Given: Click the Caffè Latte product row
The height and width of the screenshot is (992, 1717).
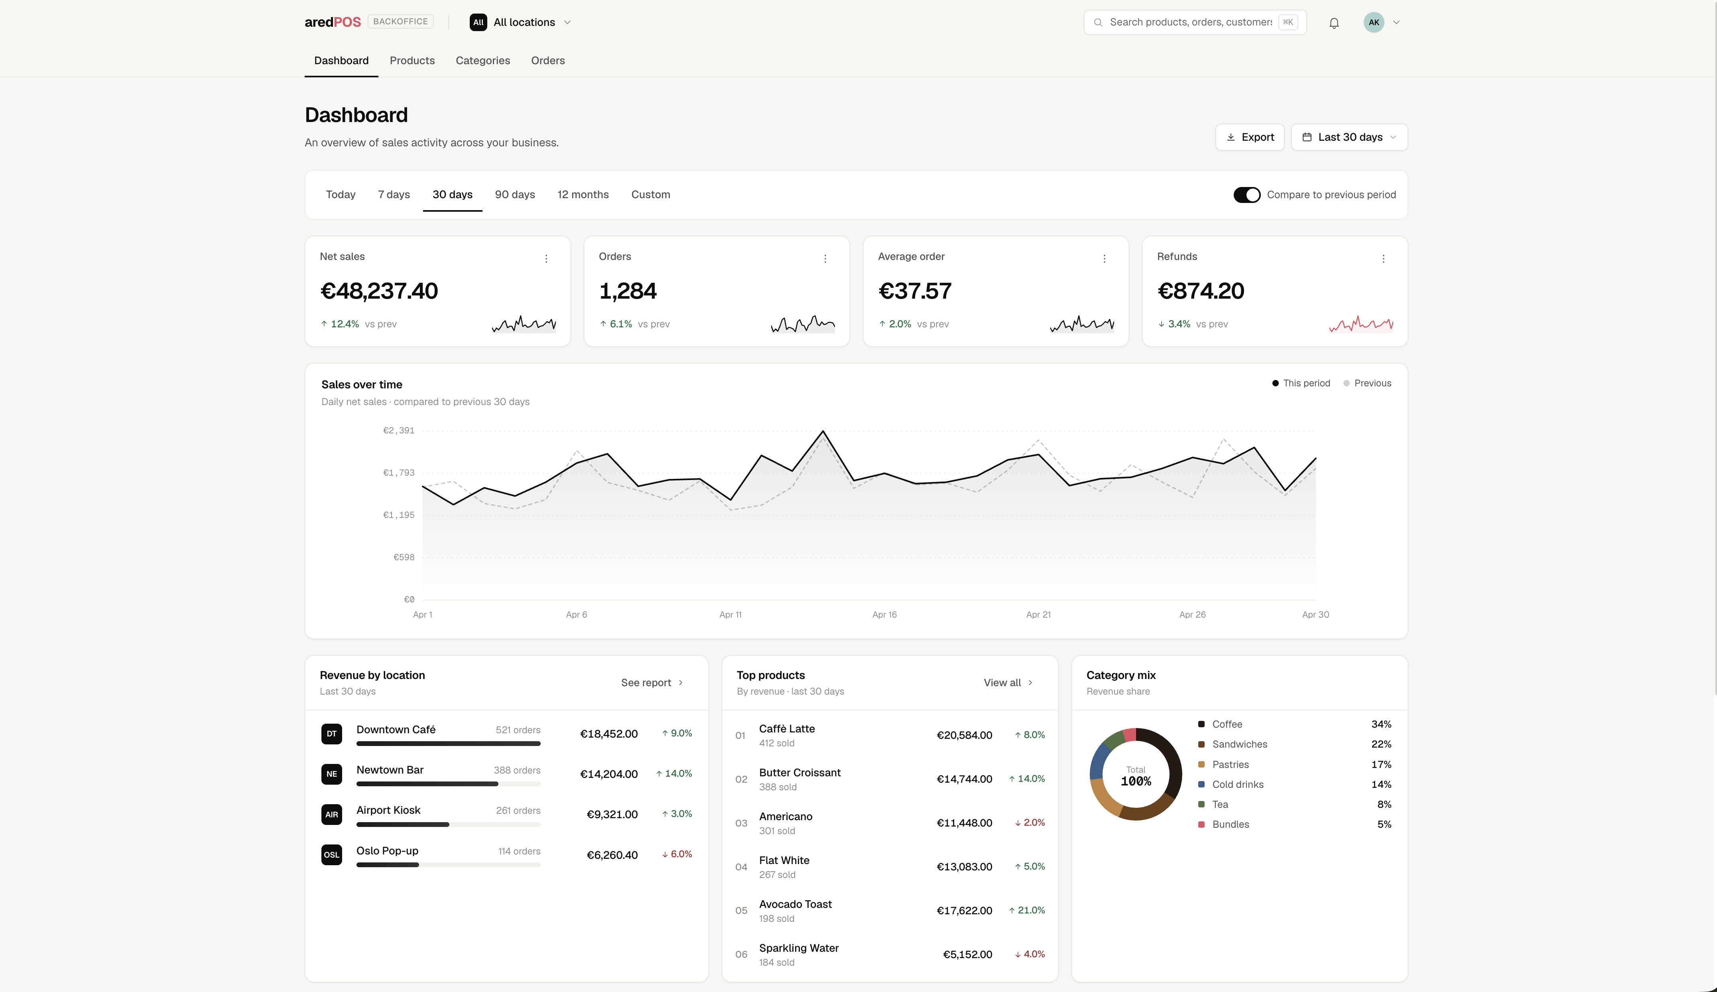Looking at the screenshot, I should 890,735.
